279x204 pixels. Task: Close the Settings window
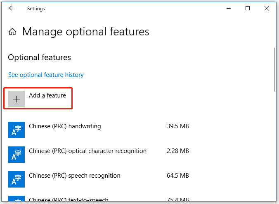pyautogui.click(x=267, y=8)
